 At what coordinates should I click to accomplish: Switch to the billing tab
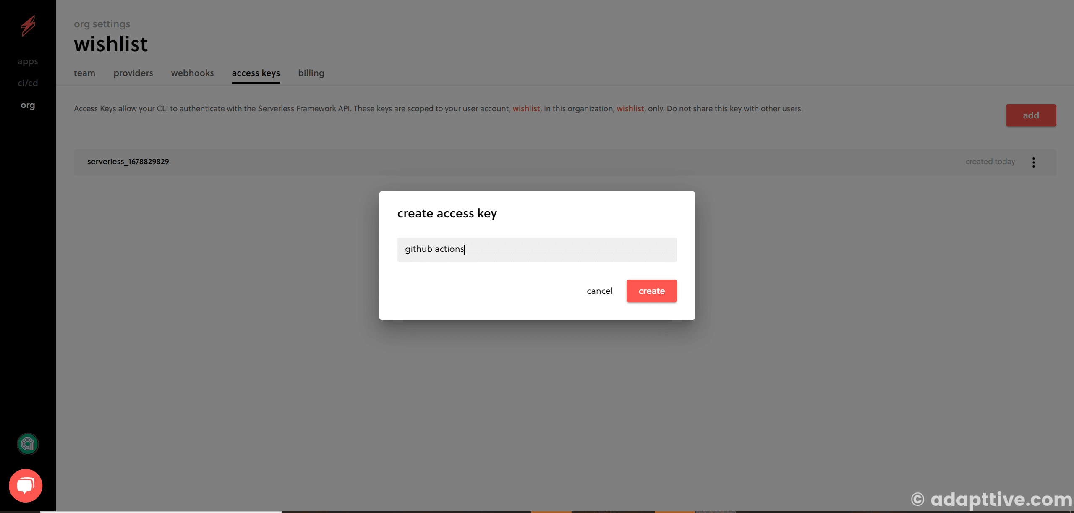click(x=311, y=73)
